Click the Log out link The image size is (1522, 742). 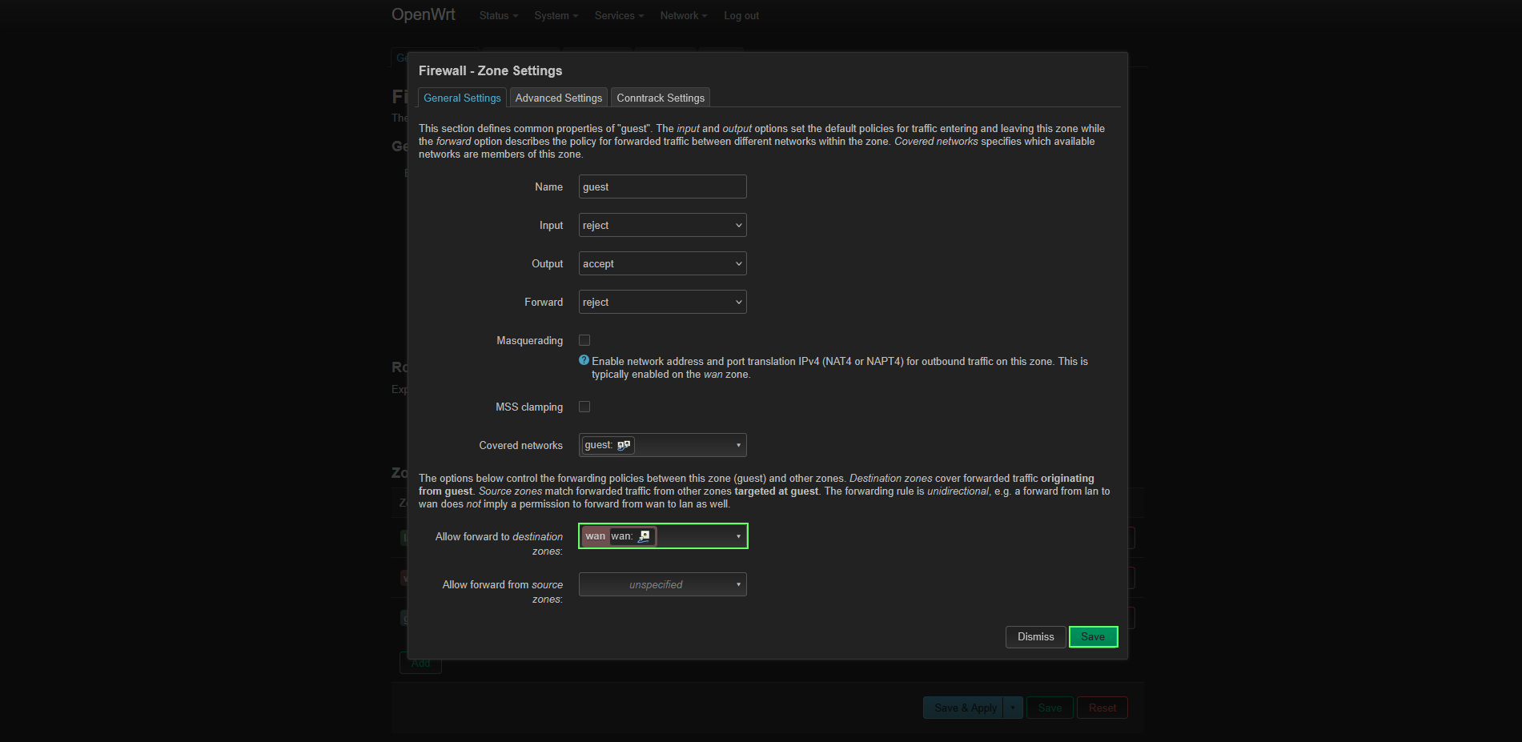click(x=741, y=15)
